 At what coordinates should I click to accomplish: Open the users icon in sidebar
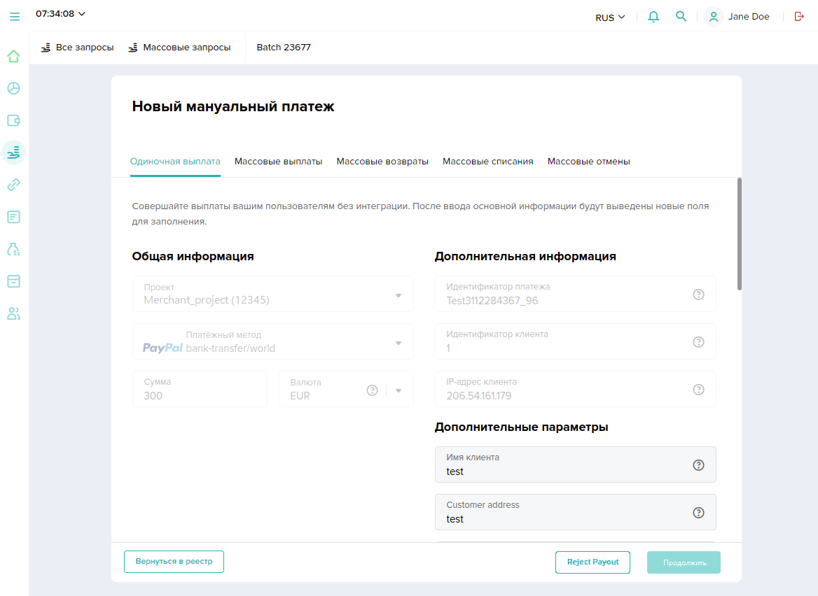point(14,313)
